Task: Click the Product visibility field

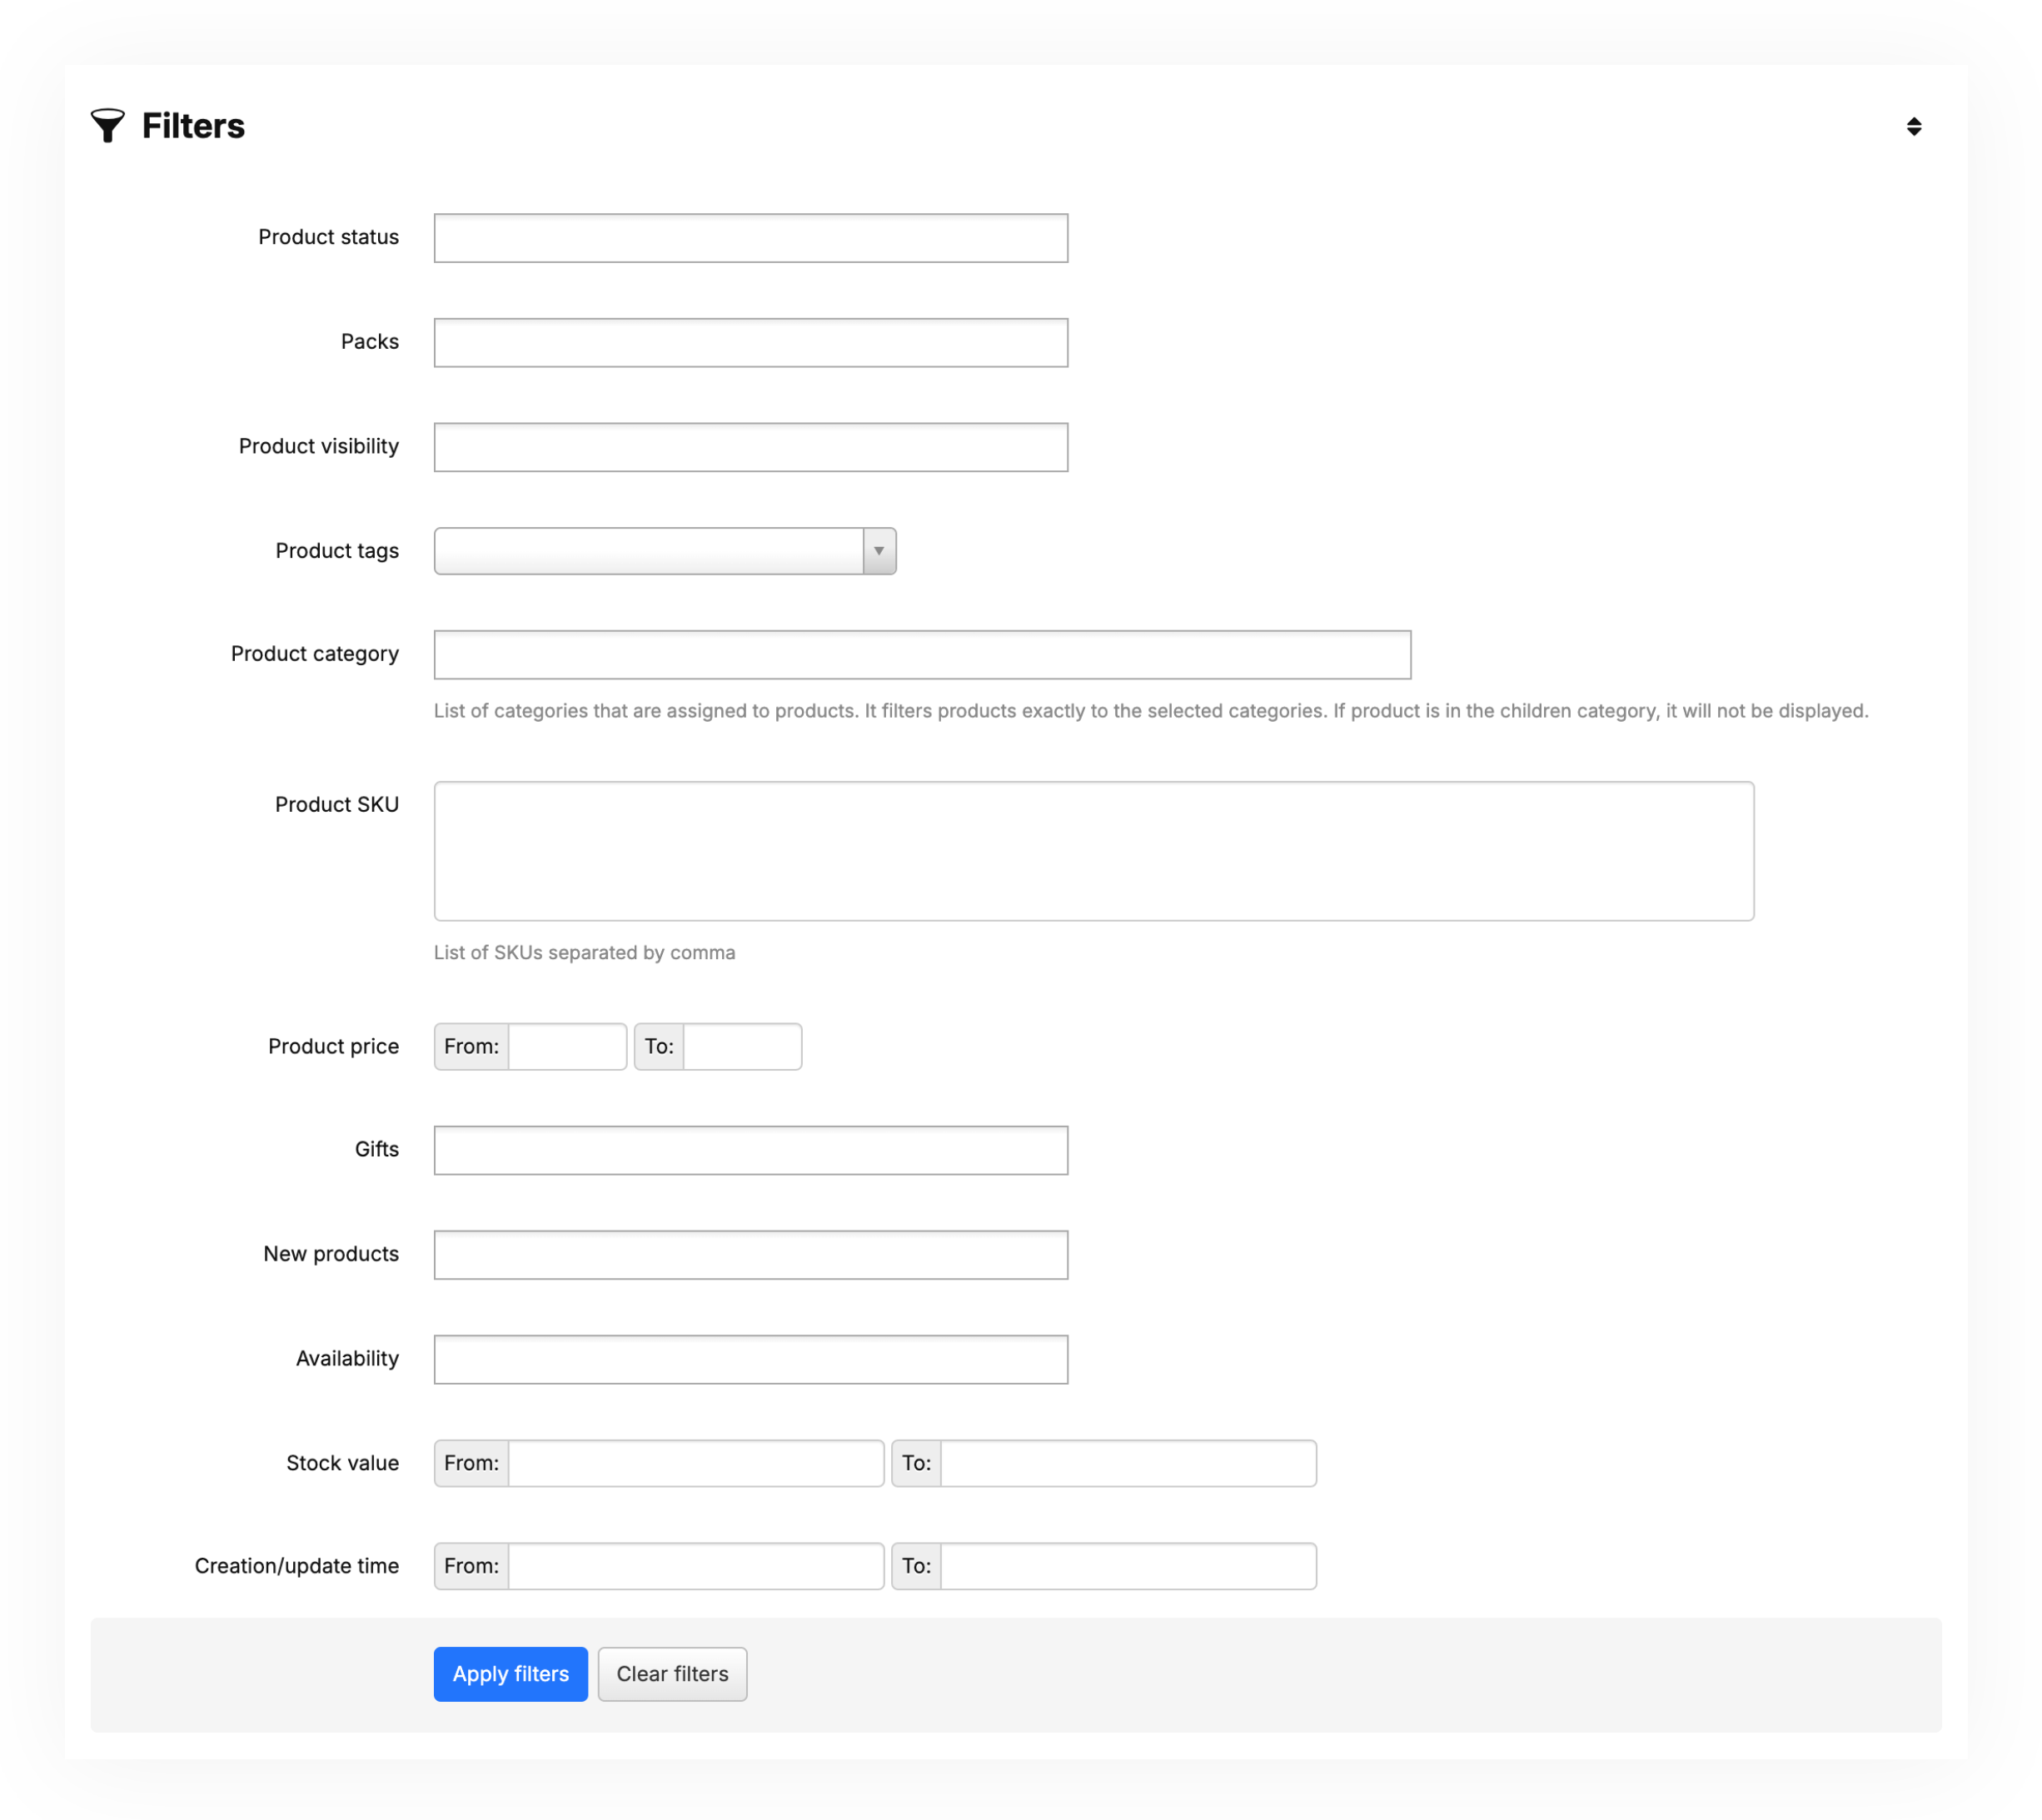Action: coord(750,447)
